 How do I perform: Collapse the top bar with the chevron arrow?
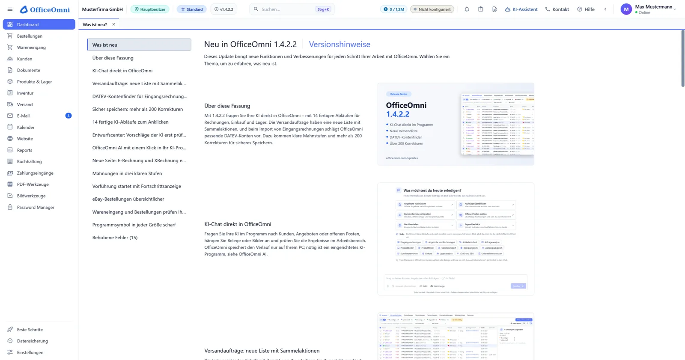[605, 9]
